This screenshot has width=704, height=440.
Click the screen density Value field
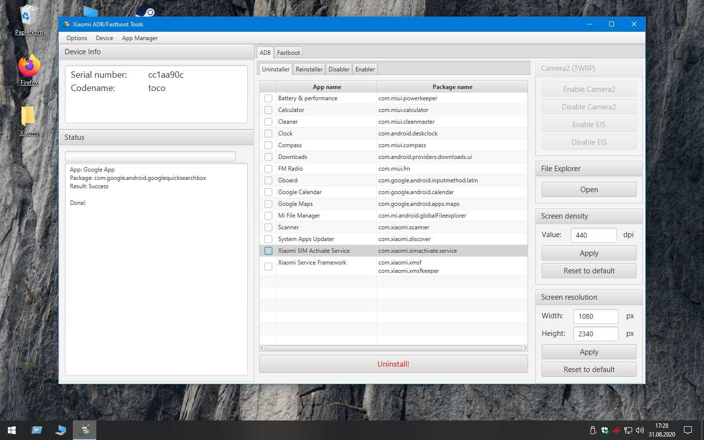point(594,235)
